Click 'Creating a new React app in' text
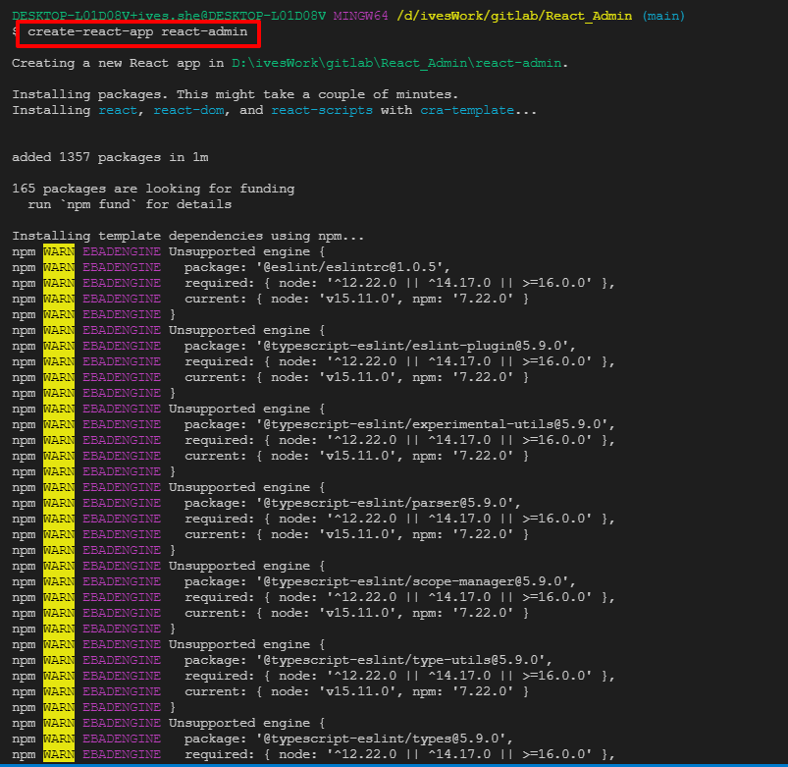 coord(118,64)
